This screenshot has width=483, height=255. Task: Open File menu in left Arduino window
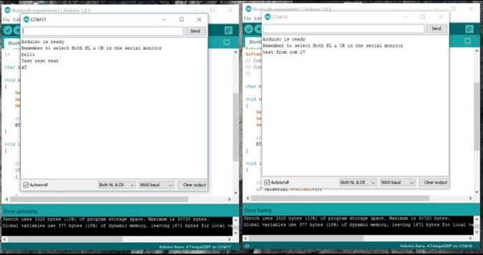click(6, 20)
